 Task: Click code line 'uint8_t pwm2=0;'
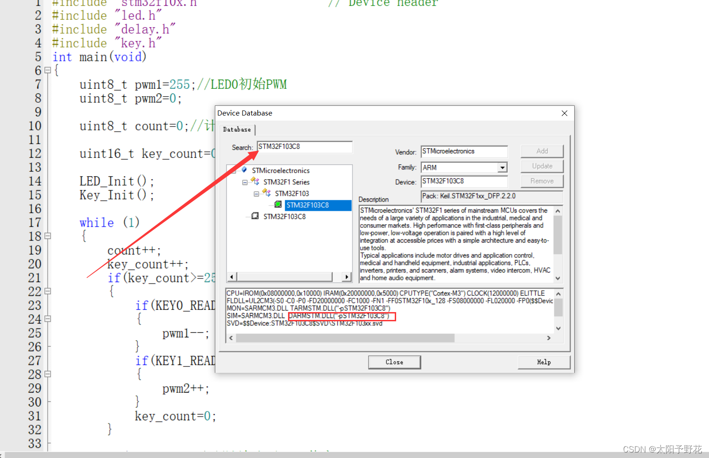[x=131, y=98]
